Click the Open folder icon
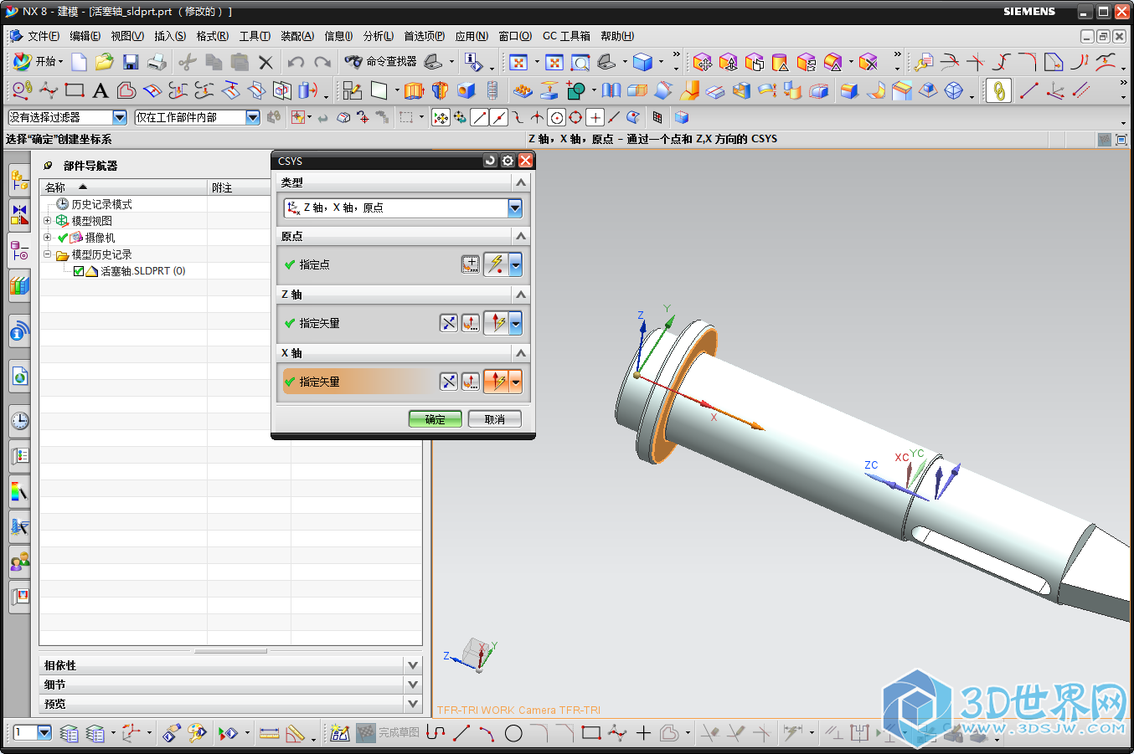1134x754 pixels. (x=105, y=62)
